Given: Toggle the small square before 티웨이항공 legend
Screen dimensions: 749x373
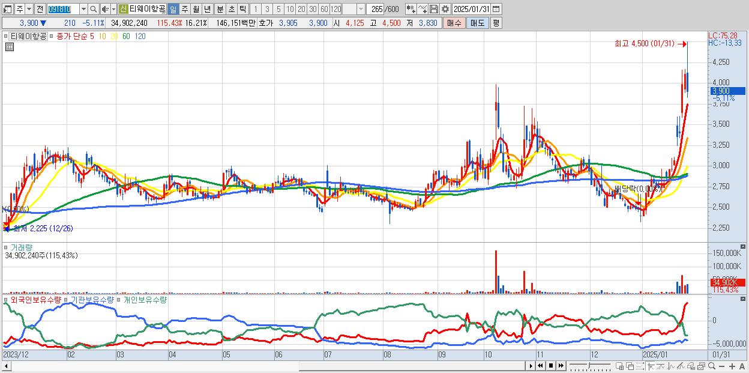Looking at the screenshot, I should [x=5, y=36].
